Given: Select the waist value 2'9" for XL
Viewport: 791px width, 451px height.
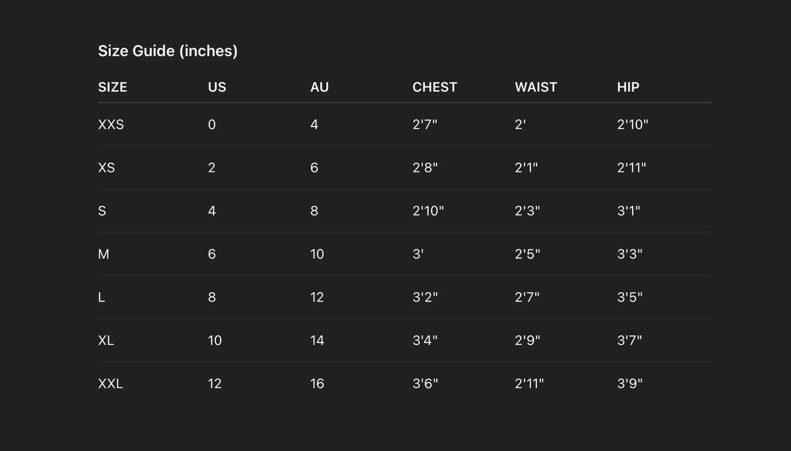Looking at the screenshot, I should (527, 340).
